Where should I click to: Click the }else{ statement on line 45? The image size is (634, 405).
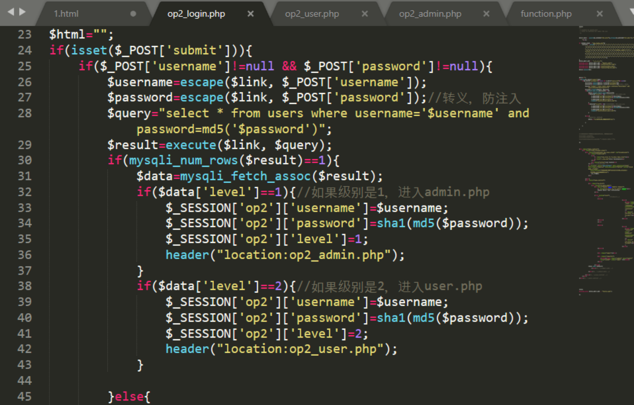point(129,397)
